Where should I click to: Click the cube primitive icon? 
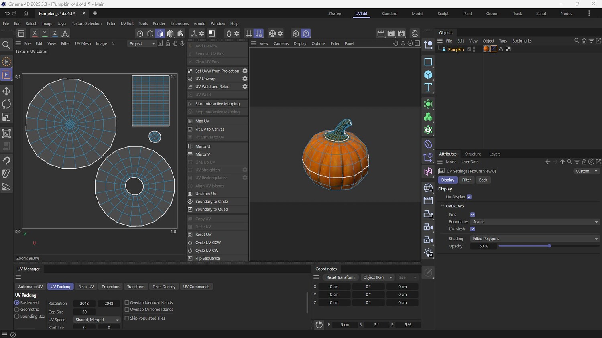point(428,75)
